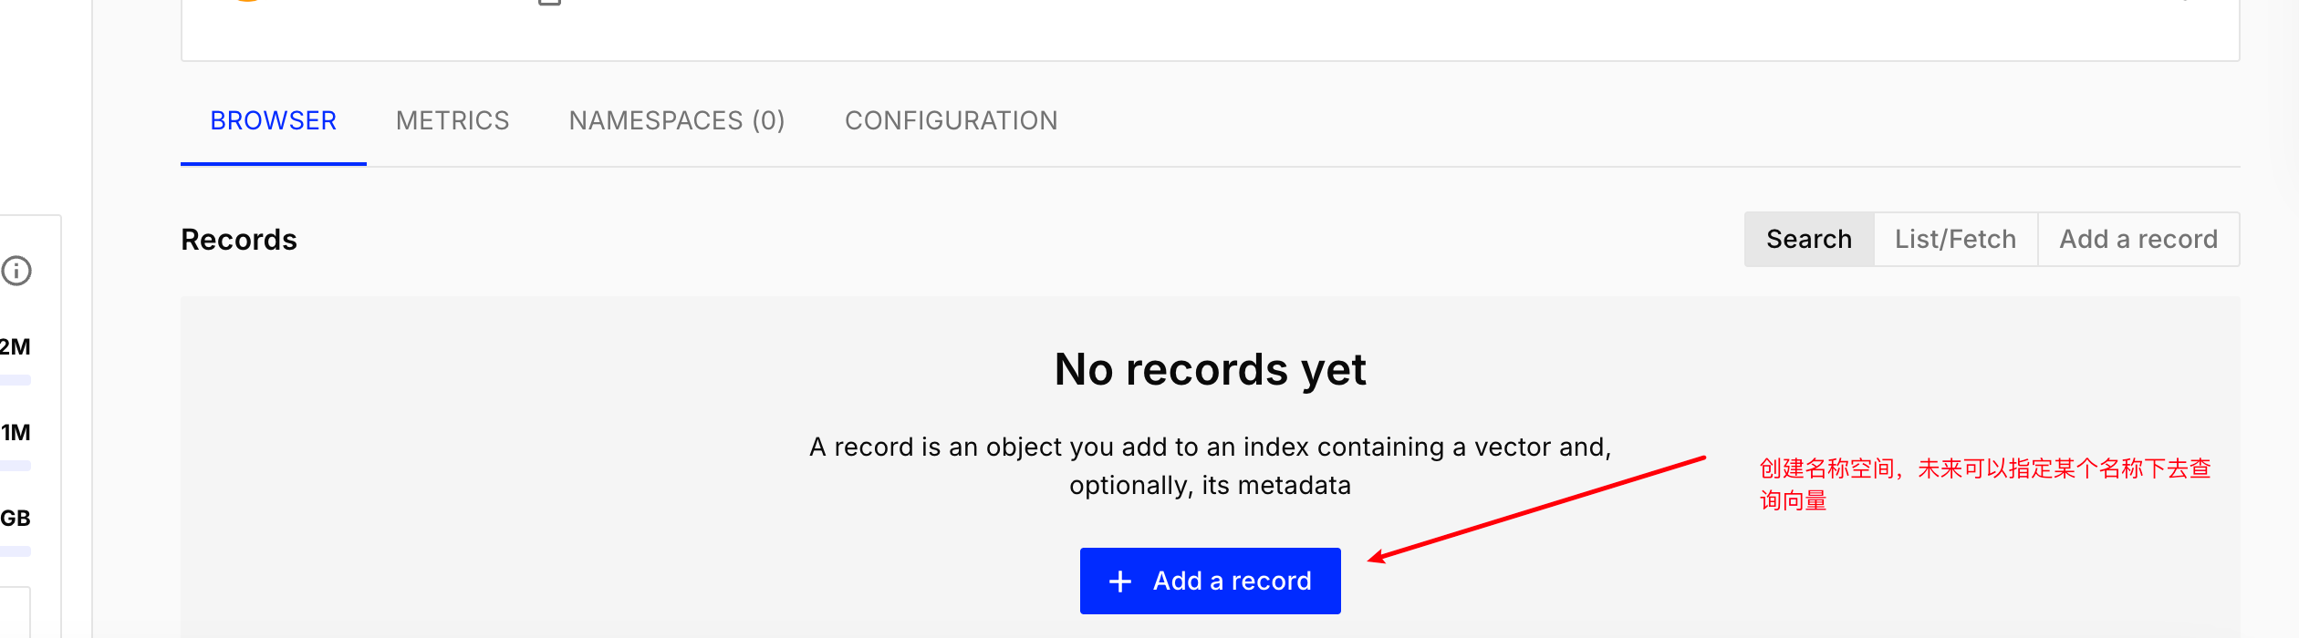Screen dimensions: 2299x638
Task: Open the NAMESPACES (0) tab
Action: point(677,120)
